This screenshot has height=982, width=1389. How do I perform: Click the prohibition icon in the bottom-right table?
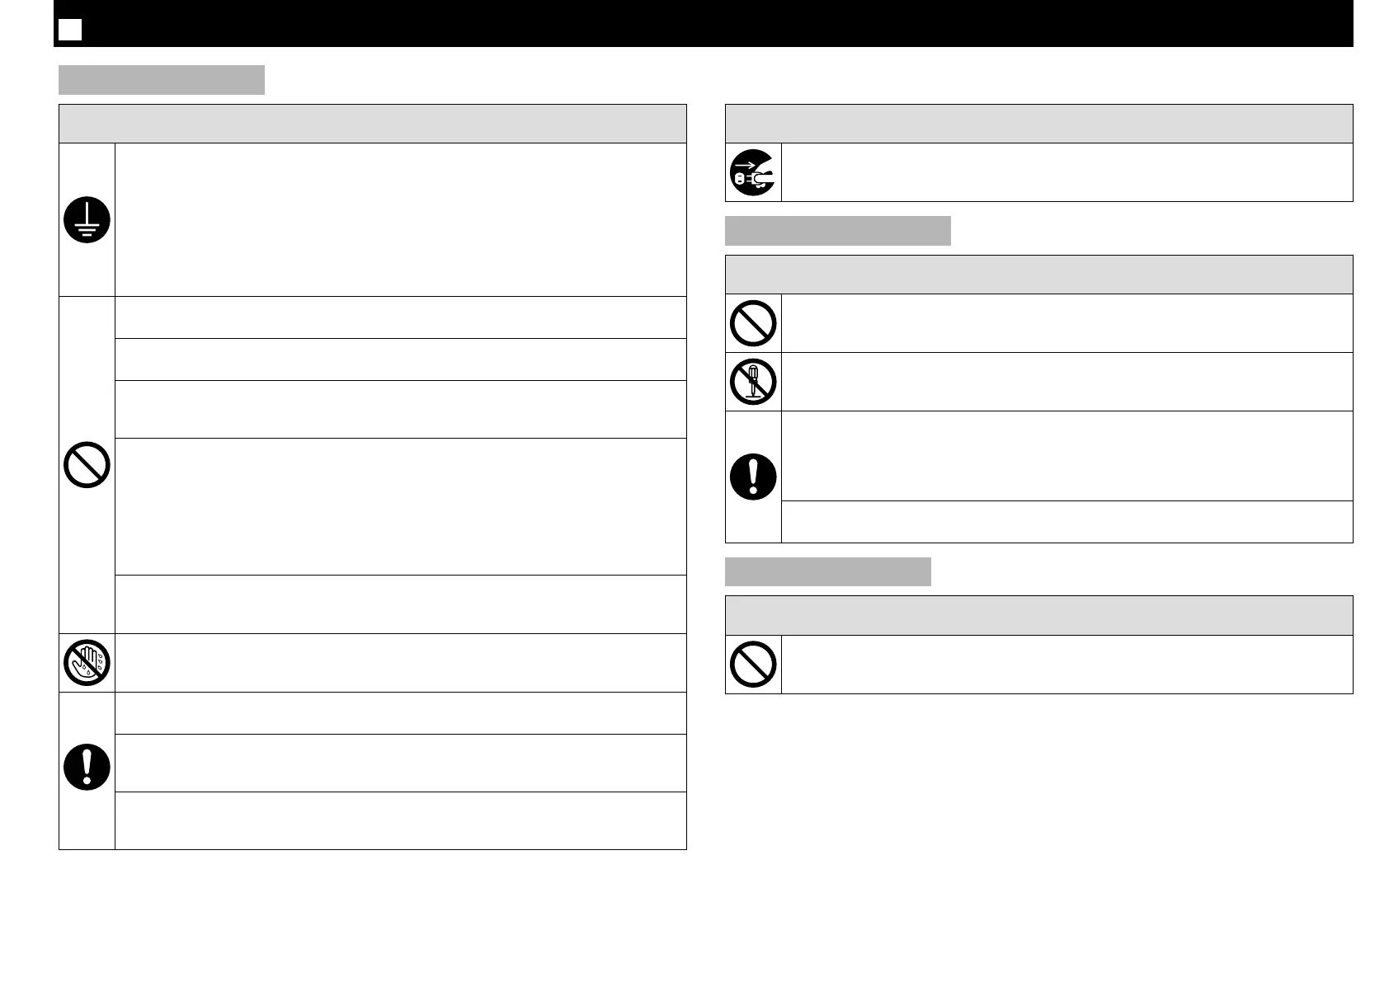click(x=753, y=664)
